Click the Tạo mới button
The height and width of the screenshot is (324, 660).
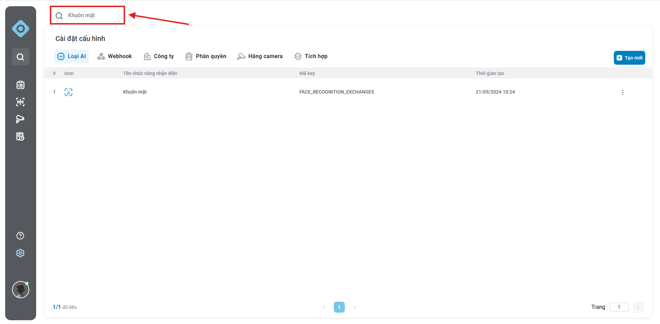point(629,58)
